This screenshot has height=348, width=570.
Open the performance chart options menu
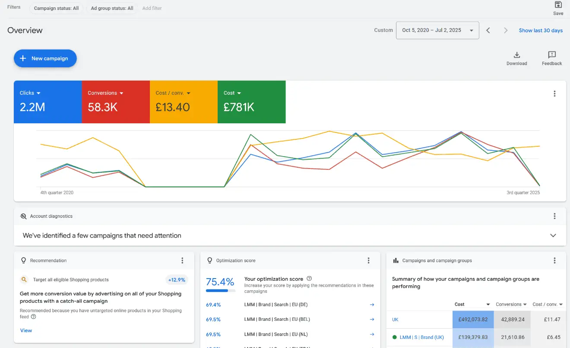[554, 94]
